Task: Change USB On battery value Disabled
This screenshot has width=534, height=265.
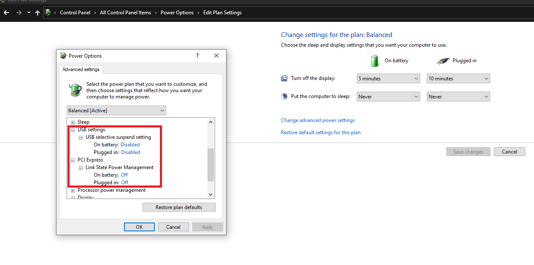Action: (130, 145)
